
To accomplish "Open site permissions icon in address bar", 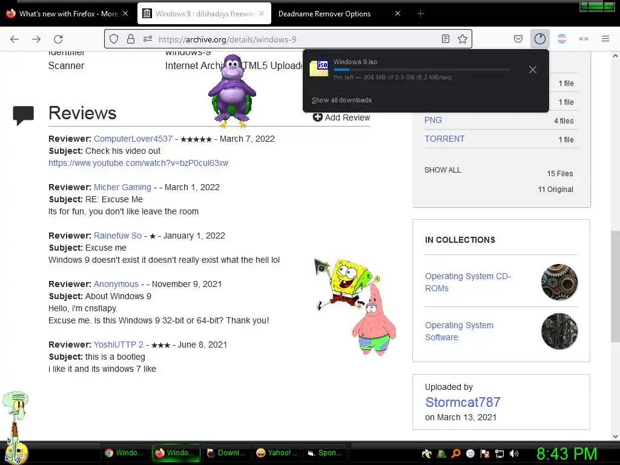I will click(x=148, y=39).
